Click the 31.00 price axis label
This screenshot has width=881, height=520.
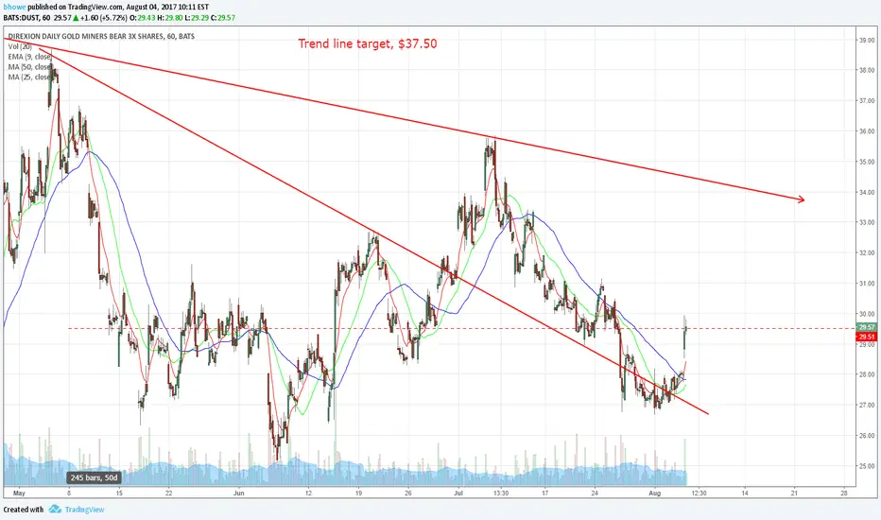click(867, 284)
